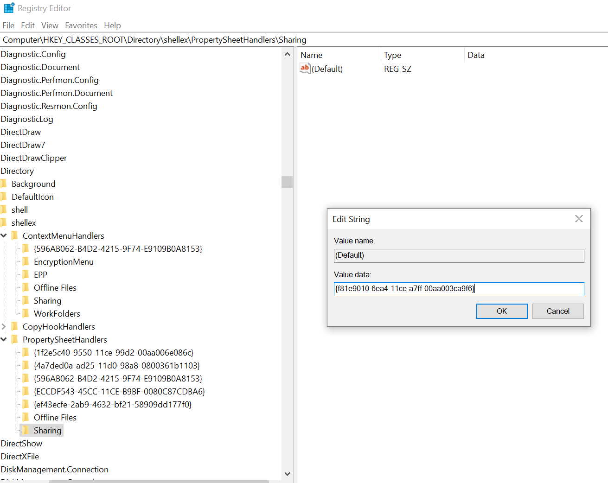The width and height of the screenshot is (608, 483).
Task: Click folder icon of {4a7ded0a-ad25-11d0-98a8-0800361b1103}
Action: coord(26,365)
